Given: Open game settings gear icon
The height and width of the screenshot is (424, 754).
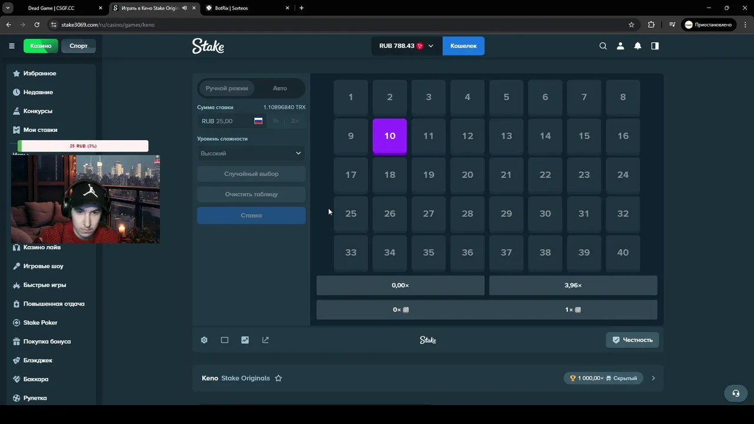Looking at the screenshot, I should [204, 340].
